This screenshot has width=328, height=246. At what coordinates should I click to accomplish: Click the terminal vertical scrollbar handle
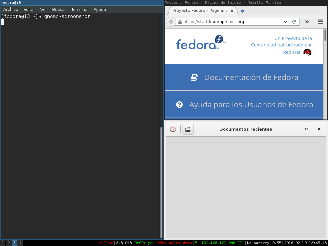pyautogui.click(x=161, y=183)
